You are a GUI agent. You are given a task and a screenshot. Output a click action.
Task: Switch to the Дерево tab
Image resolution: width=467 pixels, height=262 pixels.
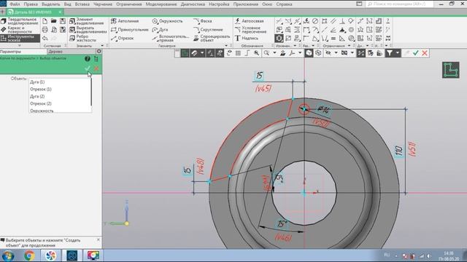pos(55,52)
